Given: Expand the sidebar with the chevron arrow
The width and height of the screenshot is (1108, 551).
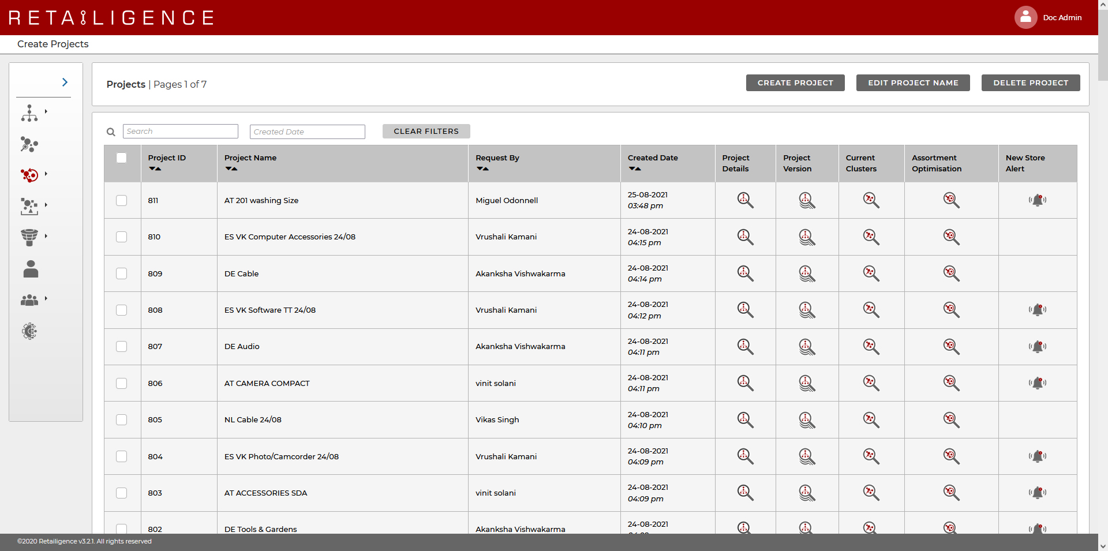Looking at the screenshot, I should (x=65, y=83).
